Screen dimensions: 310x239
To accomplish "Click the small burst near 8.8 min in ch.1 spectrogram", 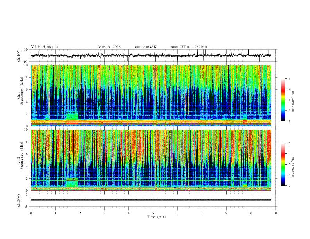I will click(245, 118).
